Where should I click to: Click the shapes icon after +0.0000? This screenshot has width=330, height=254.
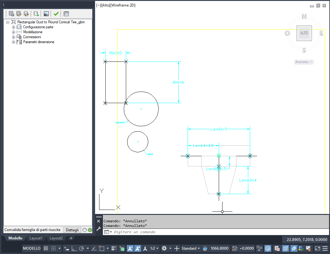coord(259,248)
